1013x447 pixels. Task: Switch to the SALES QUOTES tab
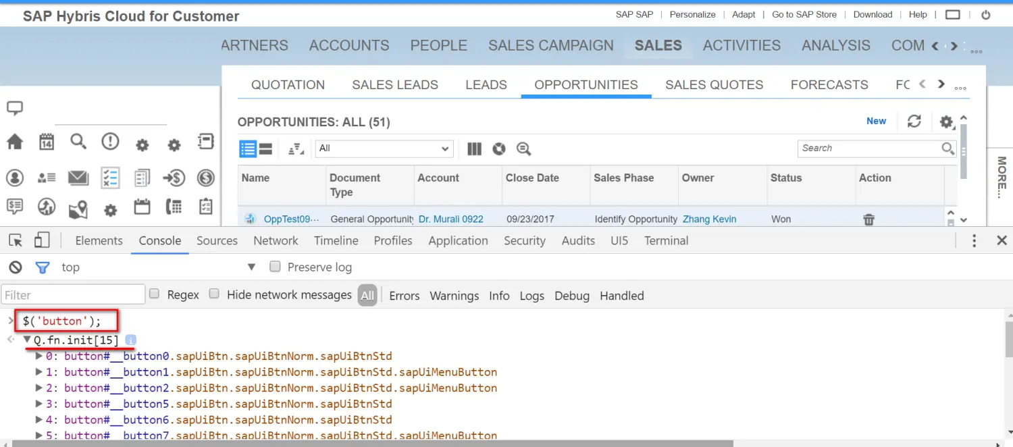click(x=714, y=84)
